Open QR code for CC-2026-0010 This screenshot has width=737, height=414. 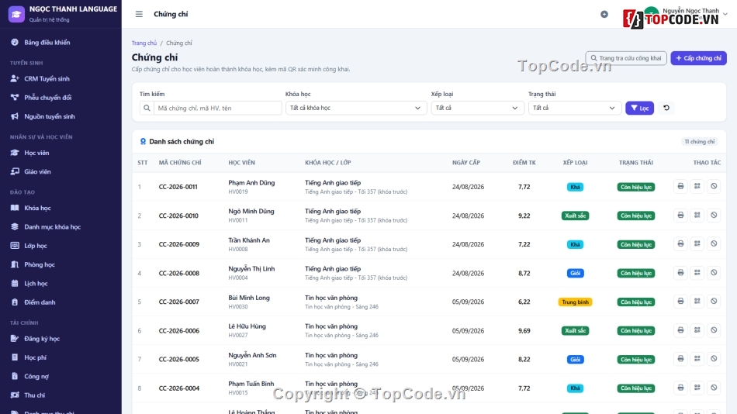tap(697, 216)
